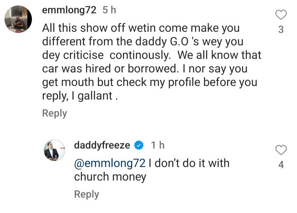View the 4 likes on daddyfreeze's reply
Screen dimensions: 297x213
(281, 165)
